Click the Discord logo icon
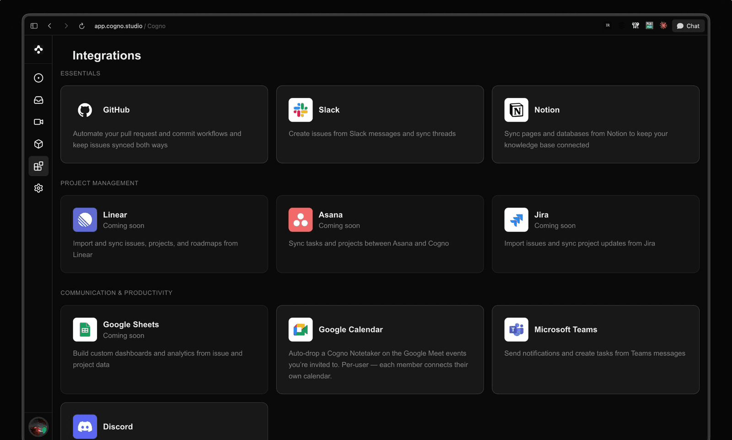Image resolution: width=732 pixels, height=440 pixels. [85, 427]
